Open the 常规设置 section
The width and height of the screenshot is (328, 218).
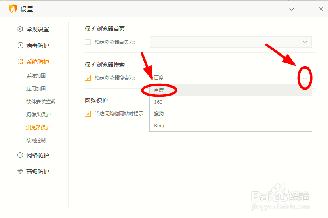(x=38, y=29)
